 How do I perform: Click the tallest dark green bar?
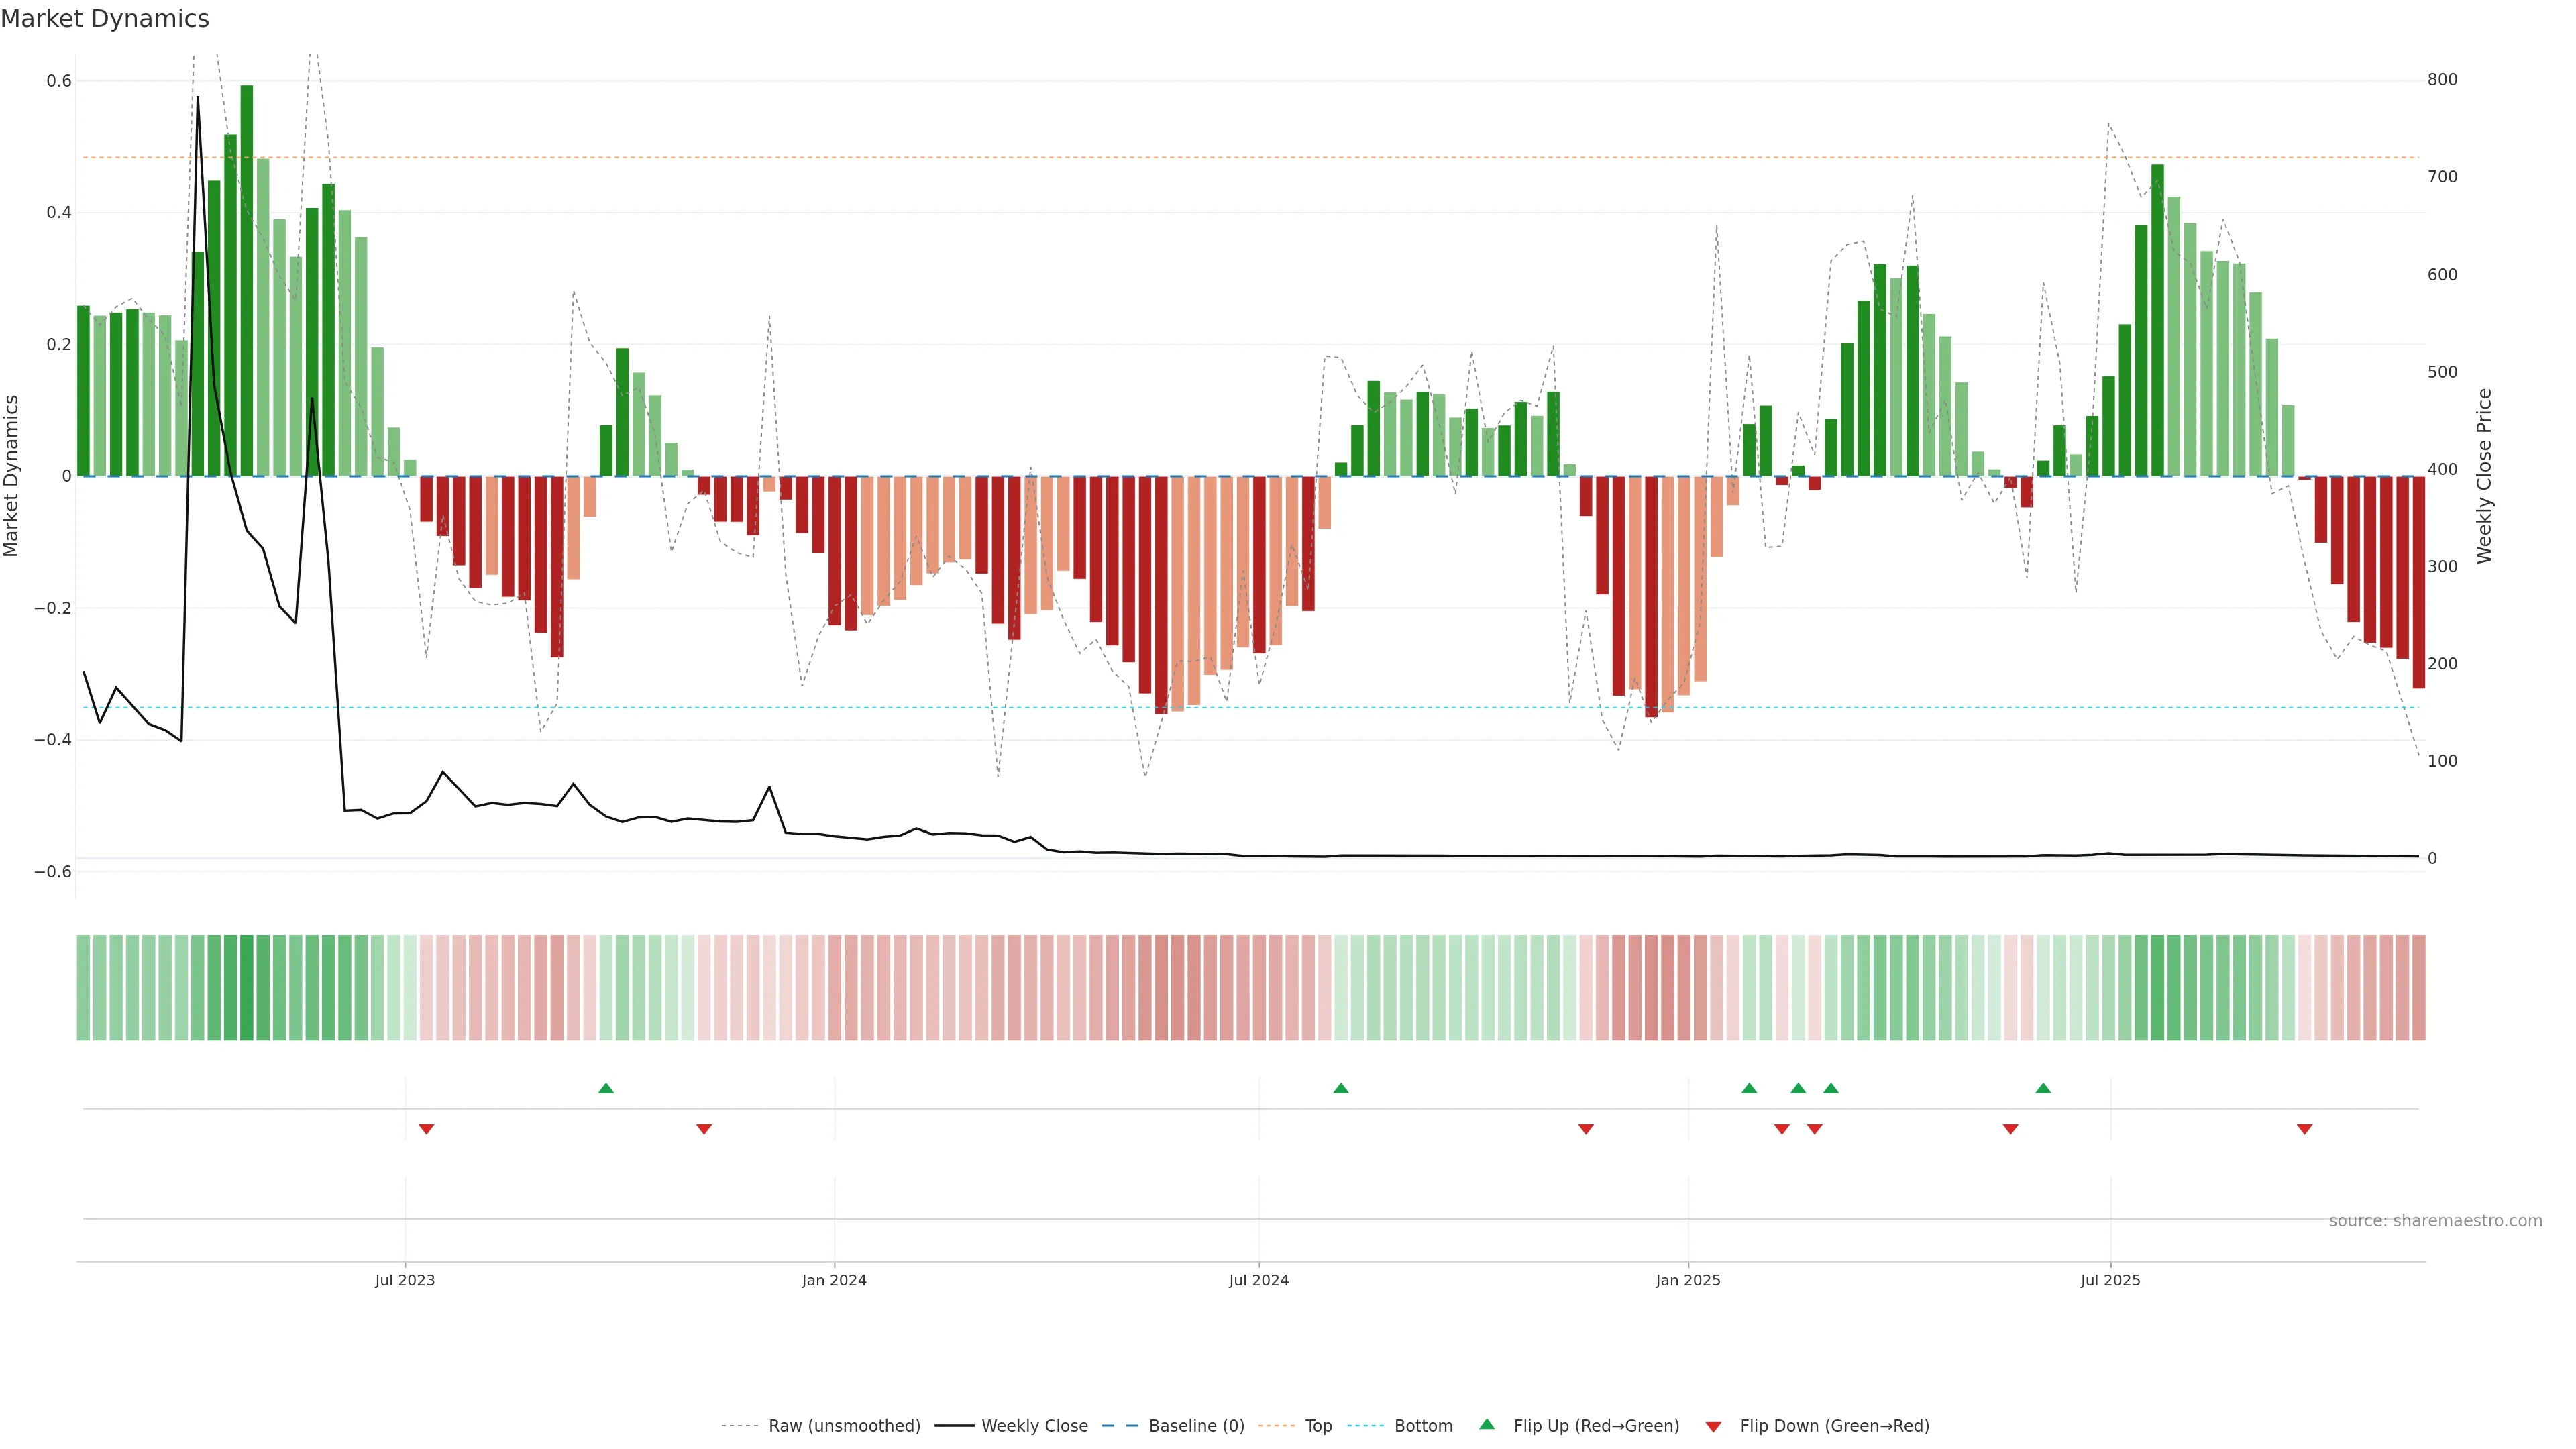tap(247, 280)
